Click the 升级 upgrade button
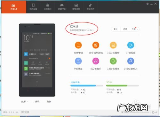This screenshot has width=160, height=117. coord(133,29)
